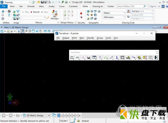This screenshot has height=123, width=168.
Task: Switch to the Home ribbon tab
Action: [12, 6]
